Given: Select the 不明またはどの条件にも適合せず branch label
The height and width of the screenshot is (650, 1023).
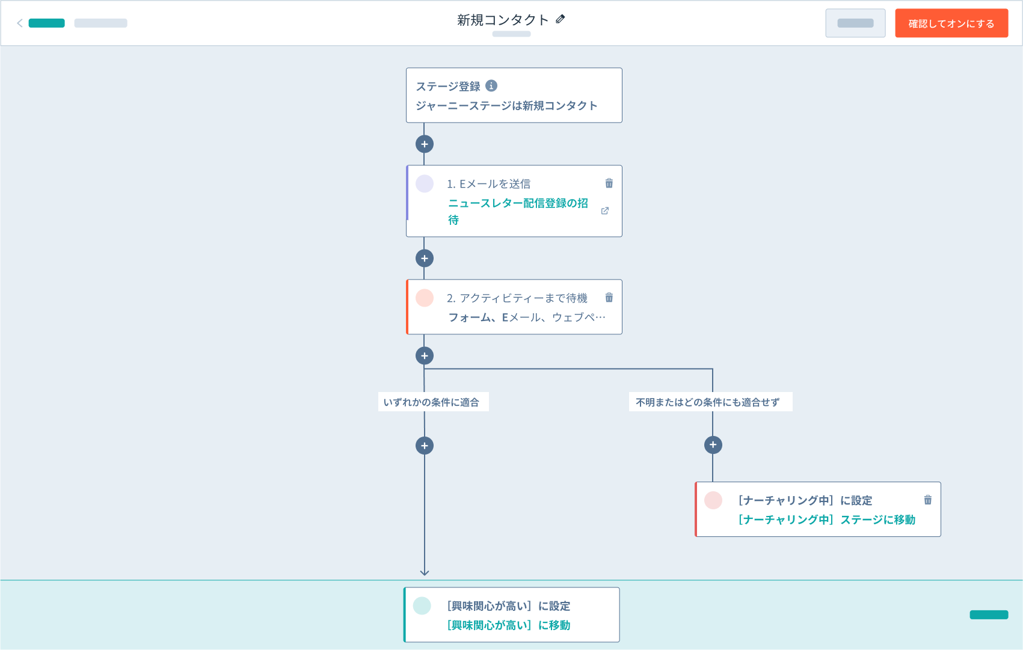Looking at the screenshot, I should pyautogui.click(x=708, y=402).
